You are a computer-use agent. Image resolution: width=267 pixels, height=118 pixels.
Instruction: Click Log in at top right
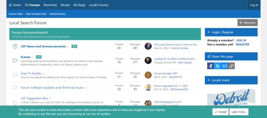(x=254, y=5)
